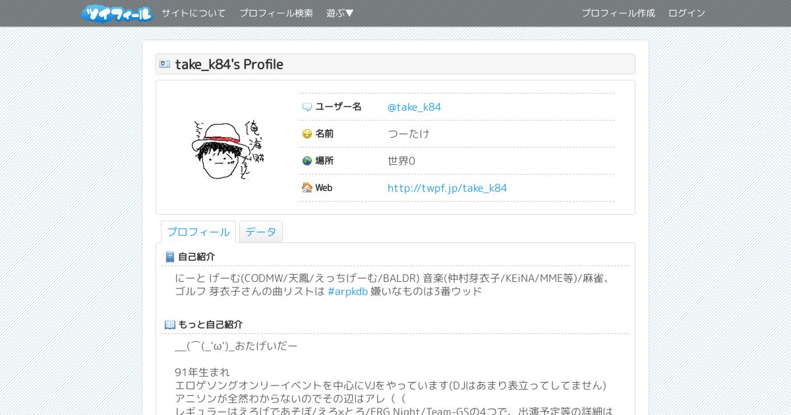Open プロフィール検索 in the top navigation
This screenshot has width=791, height=415.
276,13
